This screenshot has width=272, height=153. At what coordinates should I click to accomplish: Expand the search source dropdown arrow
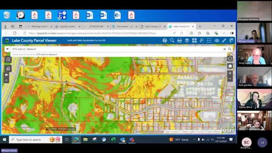(7, 49)
